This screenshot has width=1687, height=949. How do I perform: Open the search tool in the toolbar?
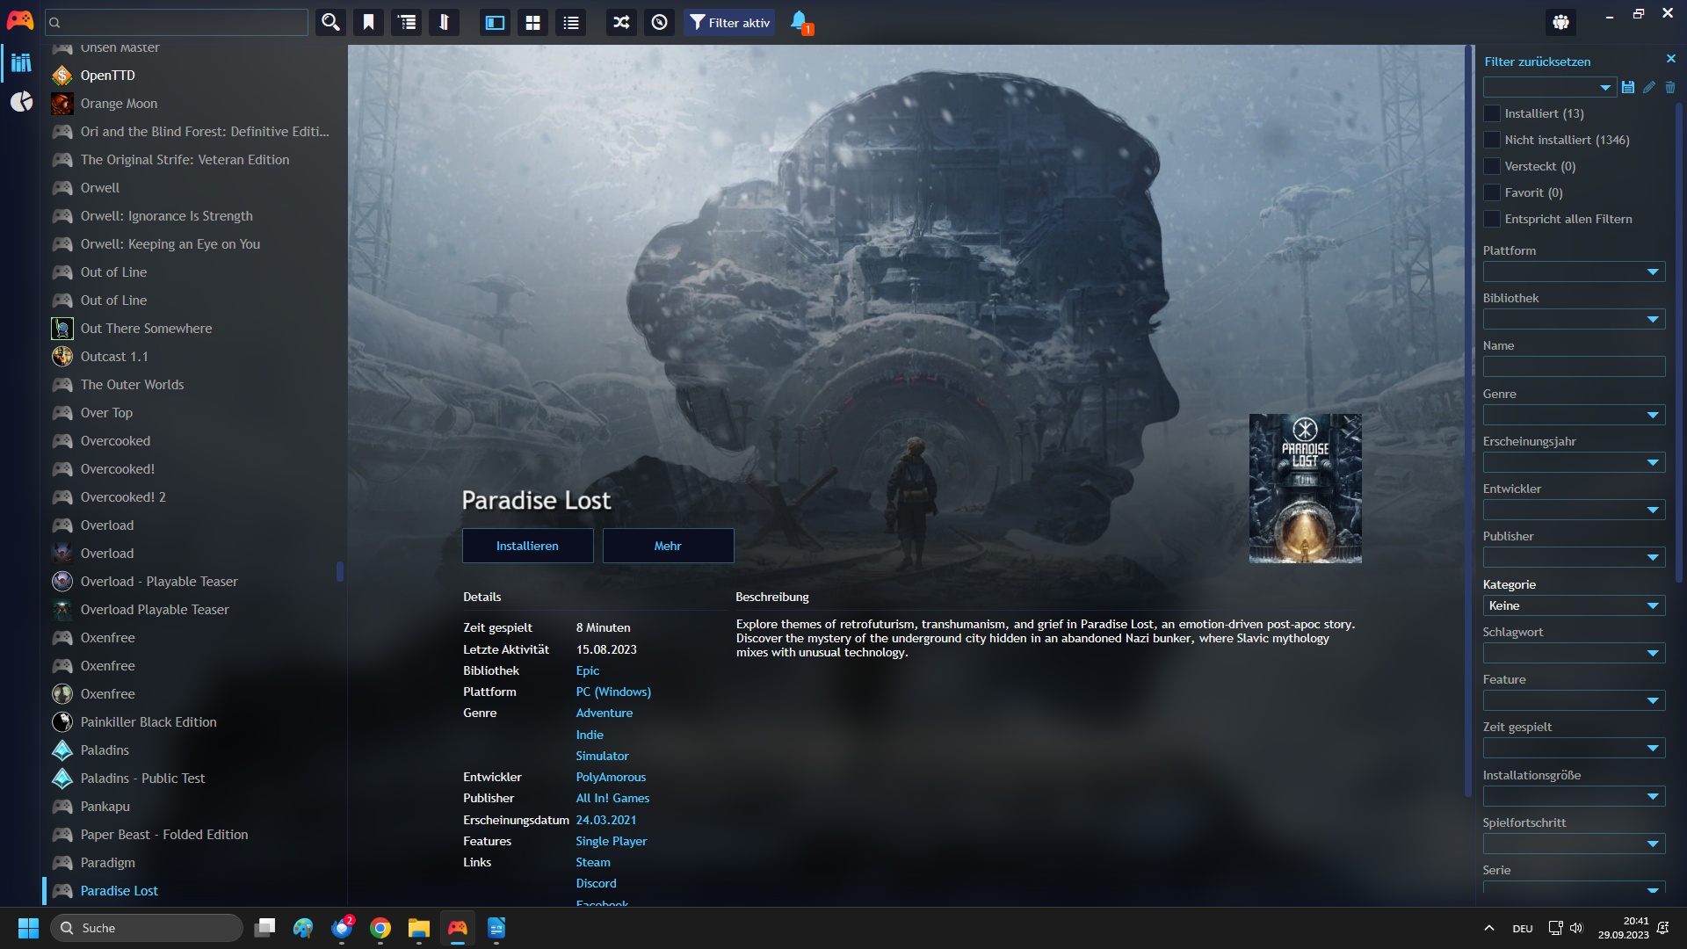329,22
